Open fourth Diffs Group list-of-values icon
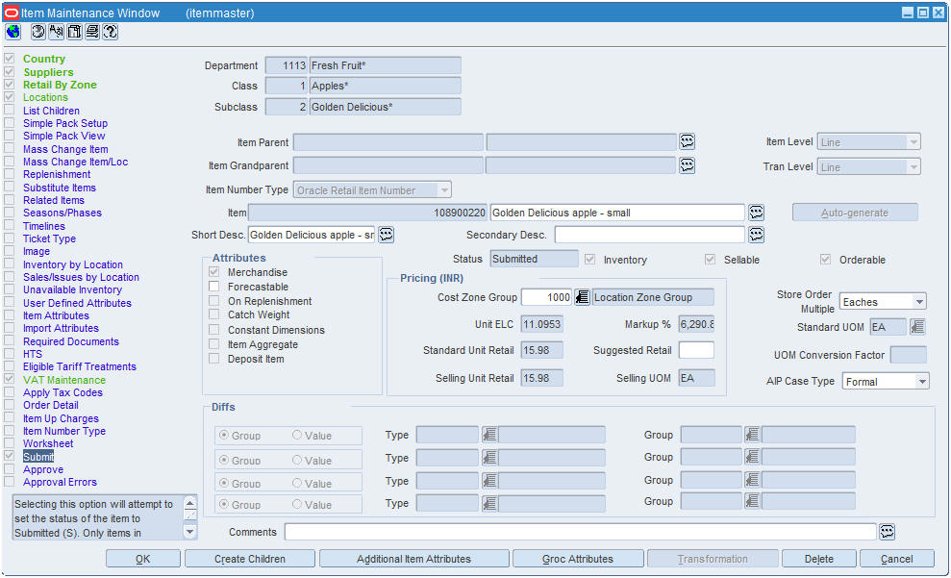This screenshot has width=951, height=578. (x=752, y=501)
